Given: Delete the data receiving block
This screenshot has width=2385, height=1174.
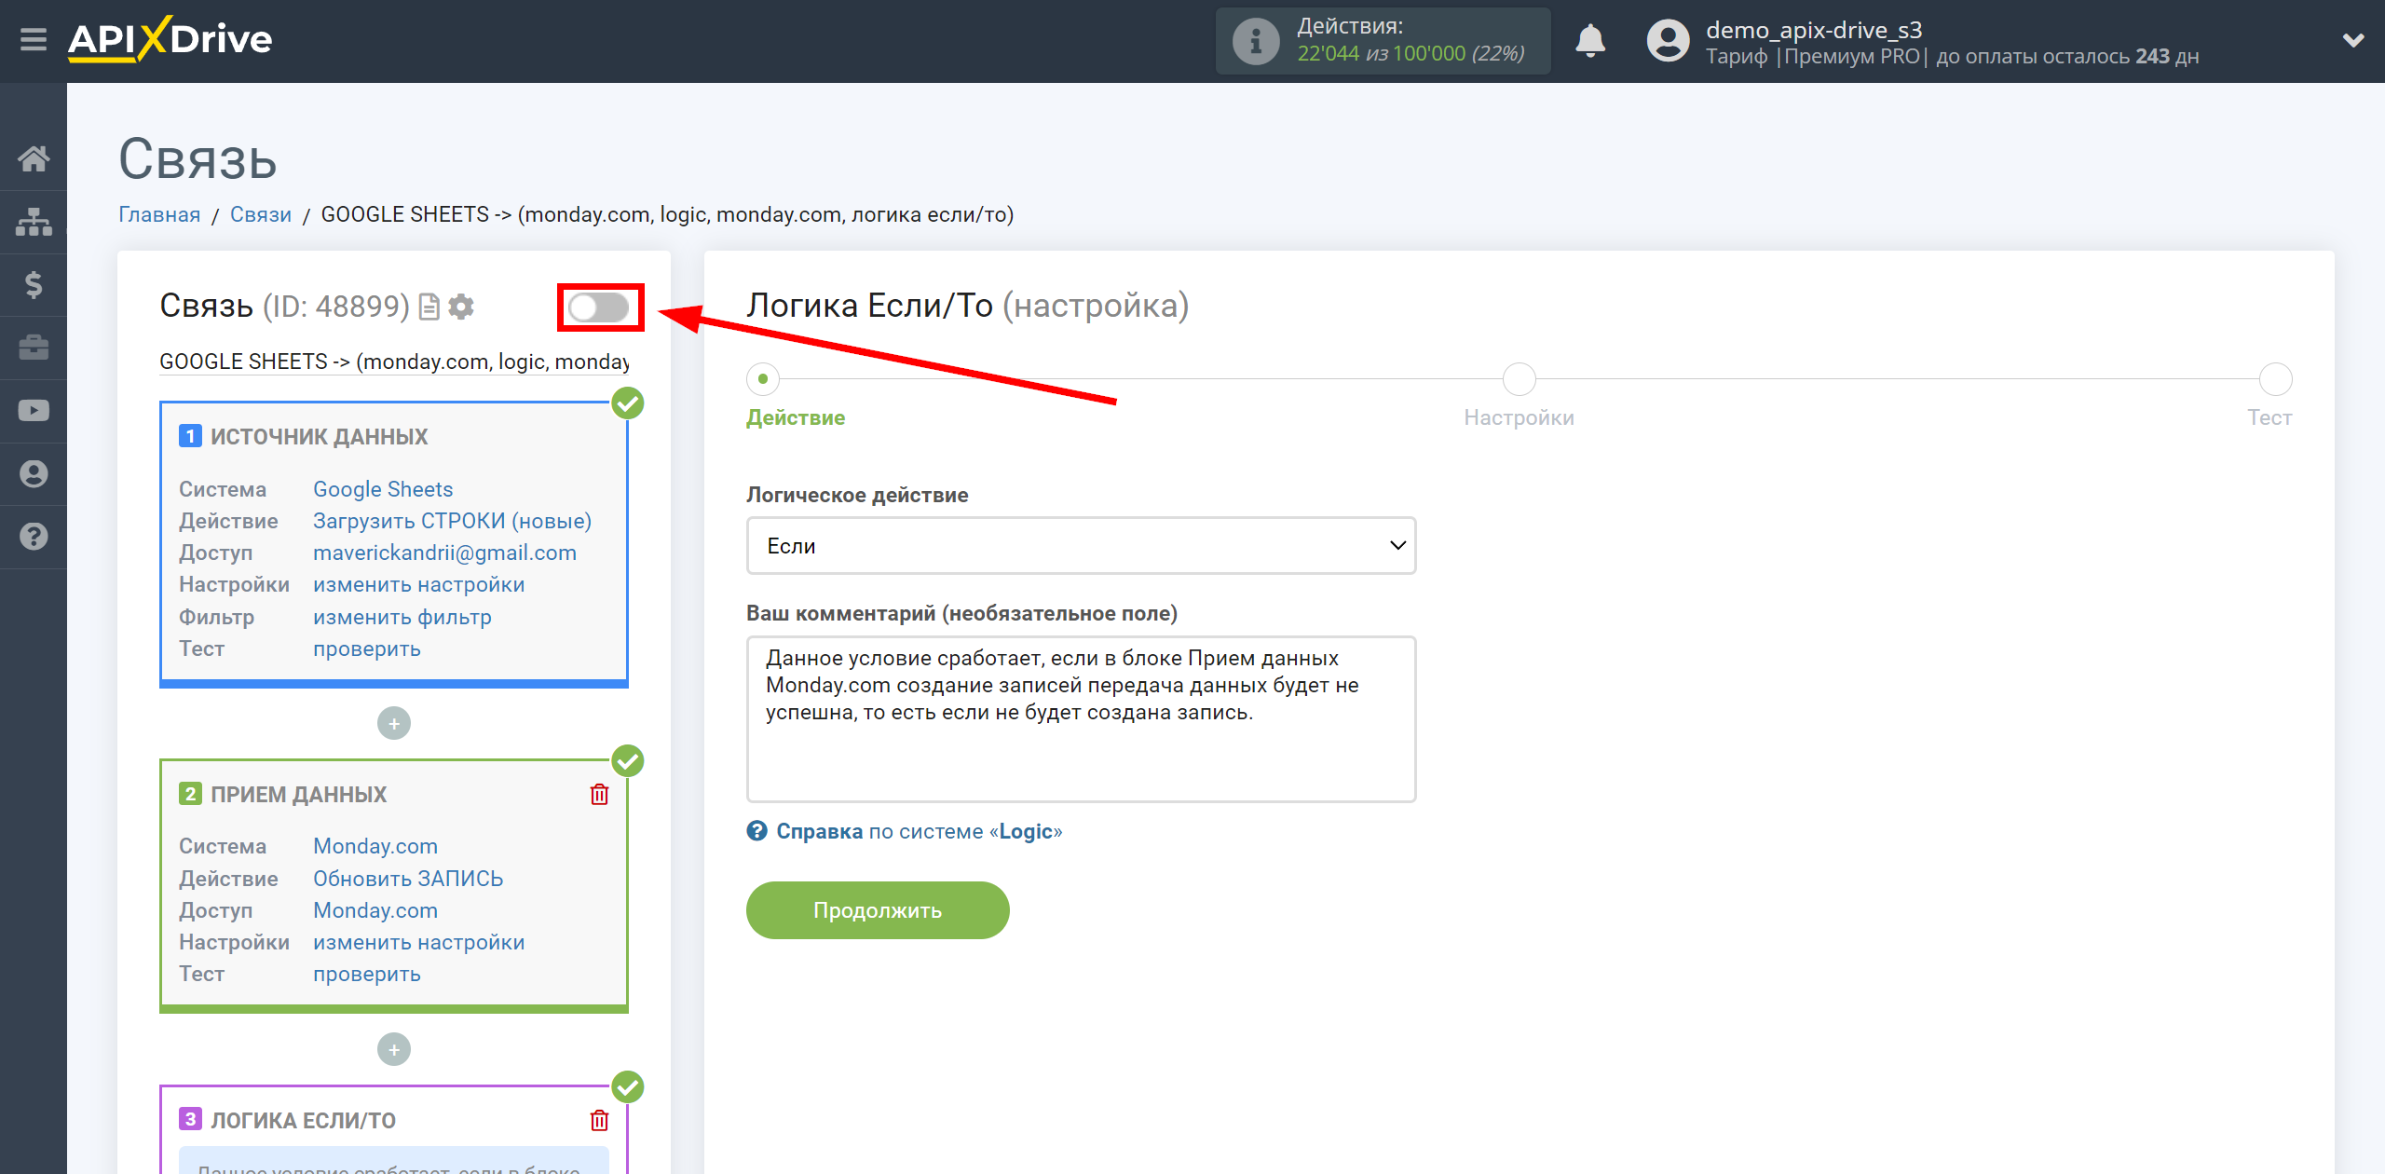Looking at the screenshot, I should [x=599, y=794].
